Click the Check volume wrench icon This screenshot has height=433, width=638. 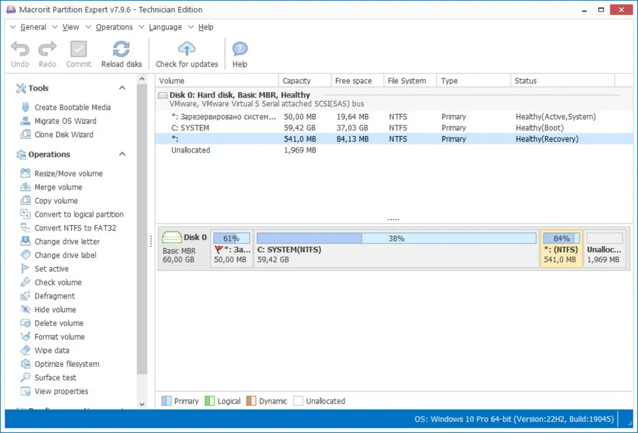click(x=25, y=282)
